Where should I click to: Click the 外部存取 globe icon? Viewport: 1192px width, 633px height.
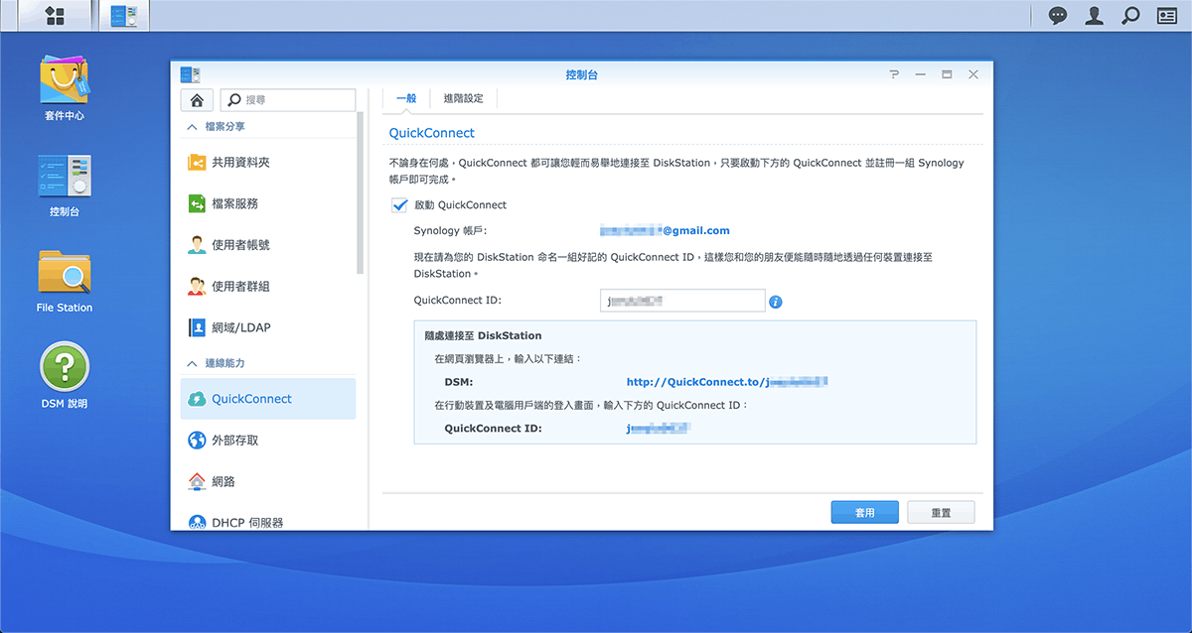click(197, 440)
